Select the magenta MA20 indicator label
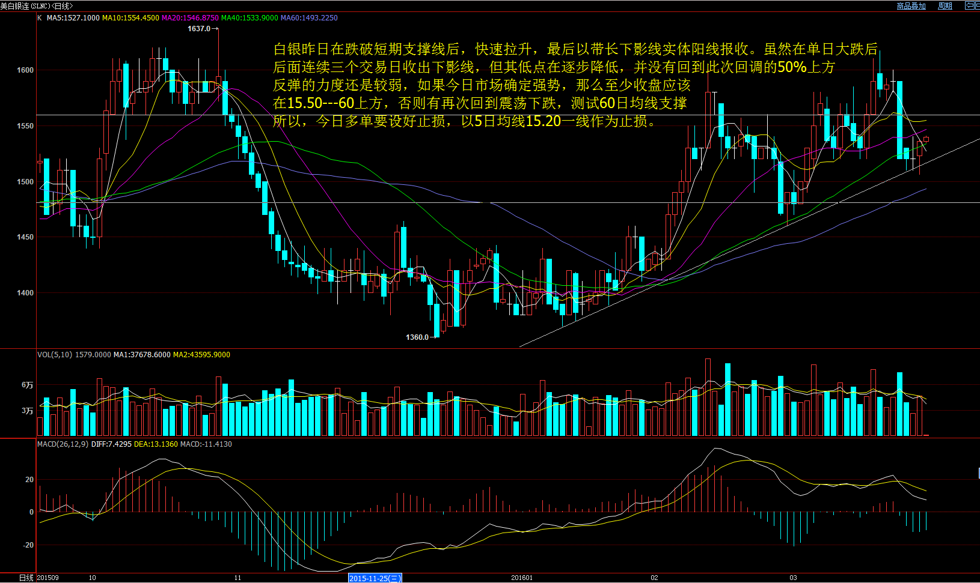This screenshot has height=583, width=980. (x=190, y=18)
